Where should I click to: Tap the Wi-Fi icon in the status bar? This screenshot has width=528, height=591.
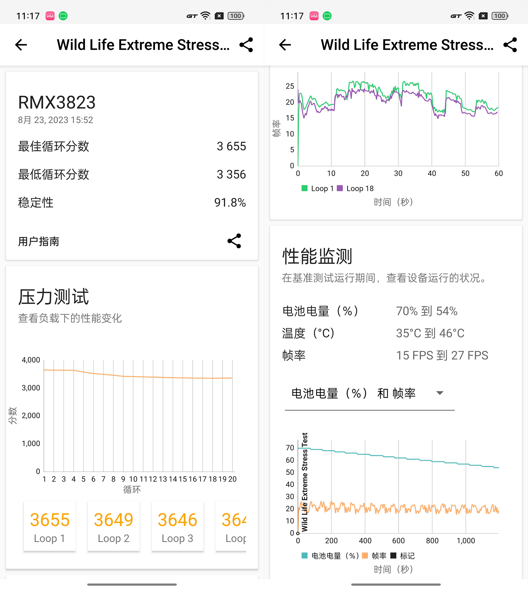[x=205, y=15]
